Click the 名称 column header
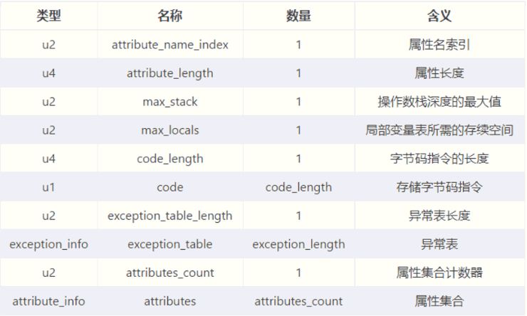 [x=170, y=16]
